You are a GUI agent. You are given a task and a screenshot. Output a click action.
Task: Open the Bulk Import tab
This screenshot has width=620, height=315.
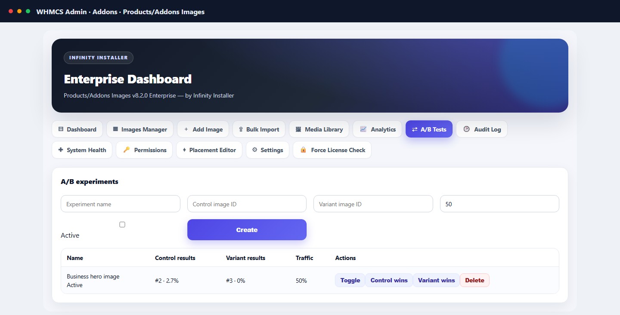(x=259, y=129)
